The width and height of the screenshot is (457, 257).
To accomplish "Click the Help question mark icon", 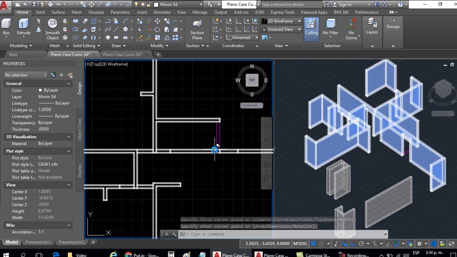I will click(400, 5).
